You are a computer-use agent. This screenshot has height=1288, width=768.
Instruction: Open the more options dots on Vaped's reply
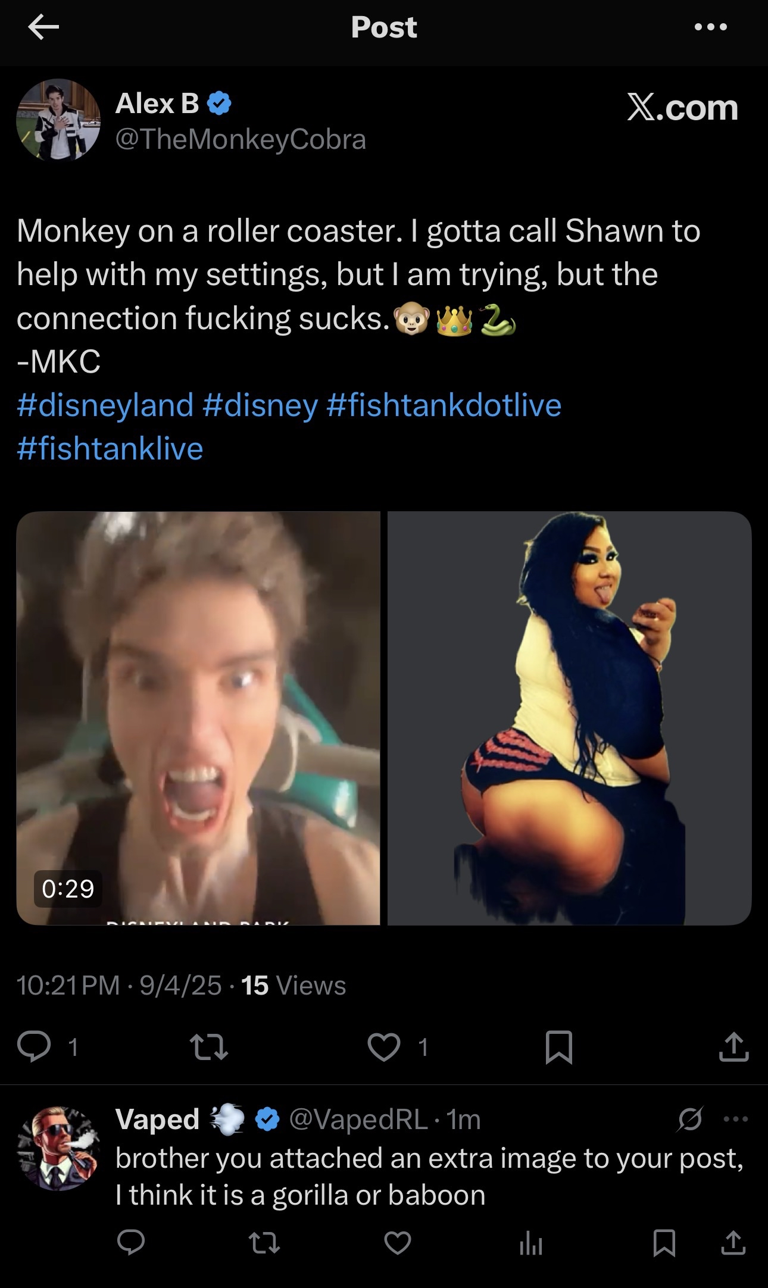point(736,1119)
